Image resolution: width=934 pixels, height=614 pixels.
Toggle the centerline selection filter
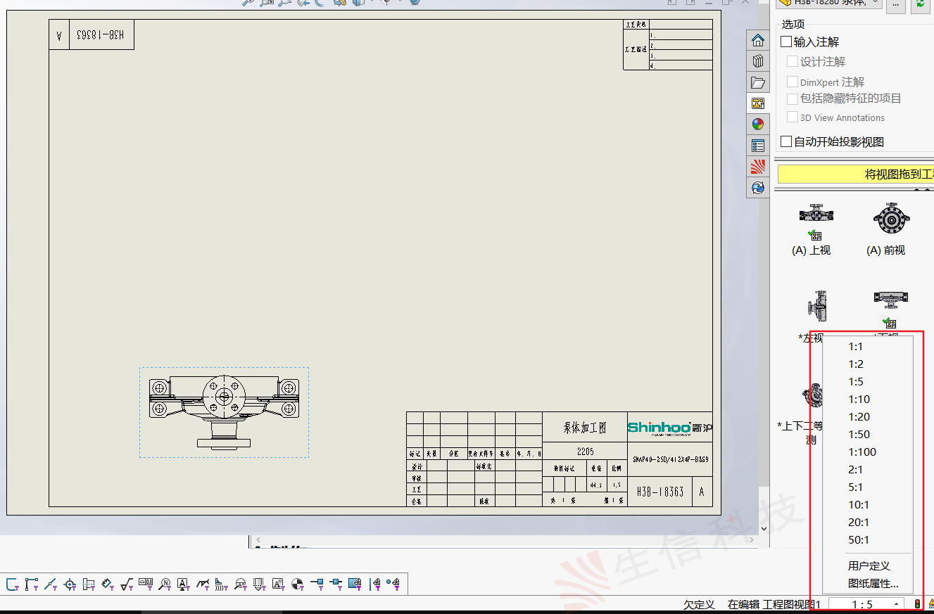click(x=89, y=583)
